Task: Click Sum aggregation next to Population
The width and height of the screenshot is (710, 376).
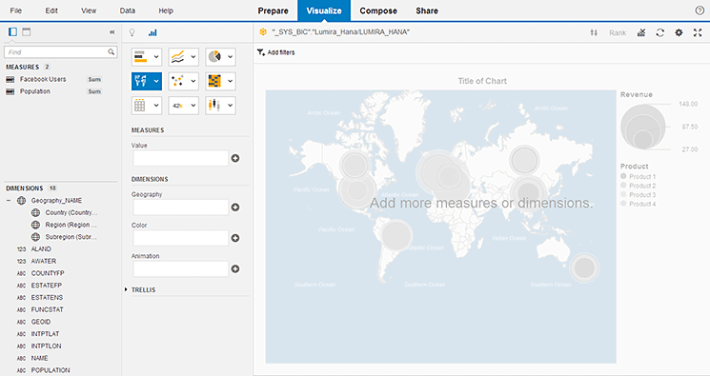Action: (x=94, y=91)
